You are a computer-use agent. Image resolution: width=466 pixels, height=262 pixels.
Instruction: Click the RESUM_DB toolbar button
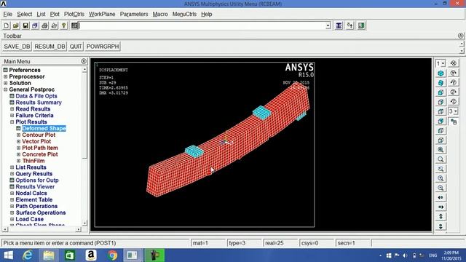coord(50,47)
